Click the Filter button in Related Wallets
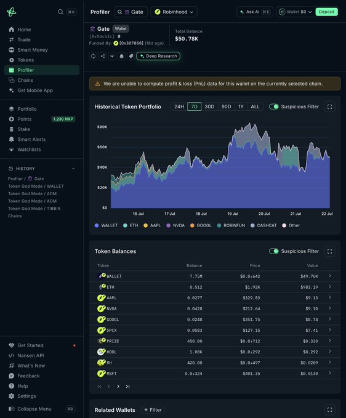Image resolution: width=346 pixels, height=418 pixels. click(153, 410)
